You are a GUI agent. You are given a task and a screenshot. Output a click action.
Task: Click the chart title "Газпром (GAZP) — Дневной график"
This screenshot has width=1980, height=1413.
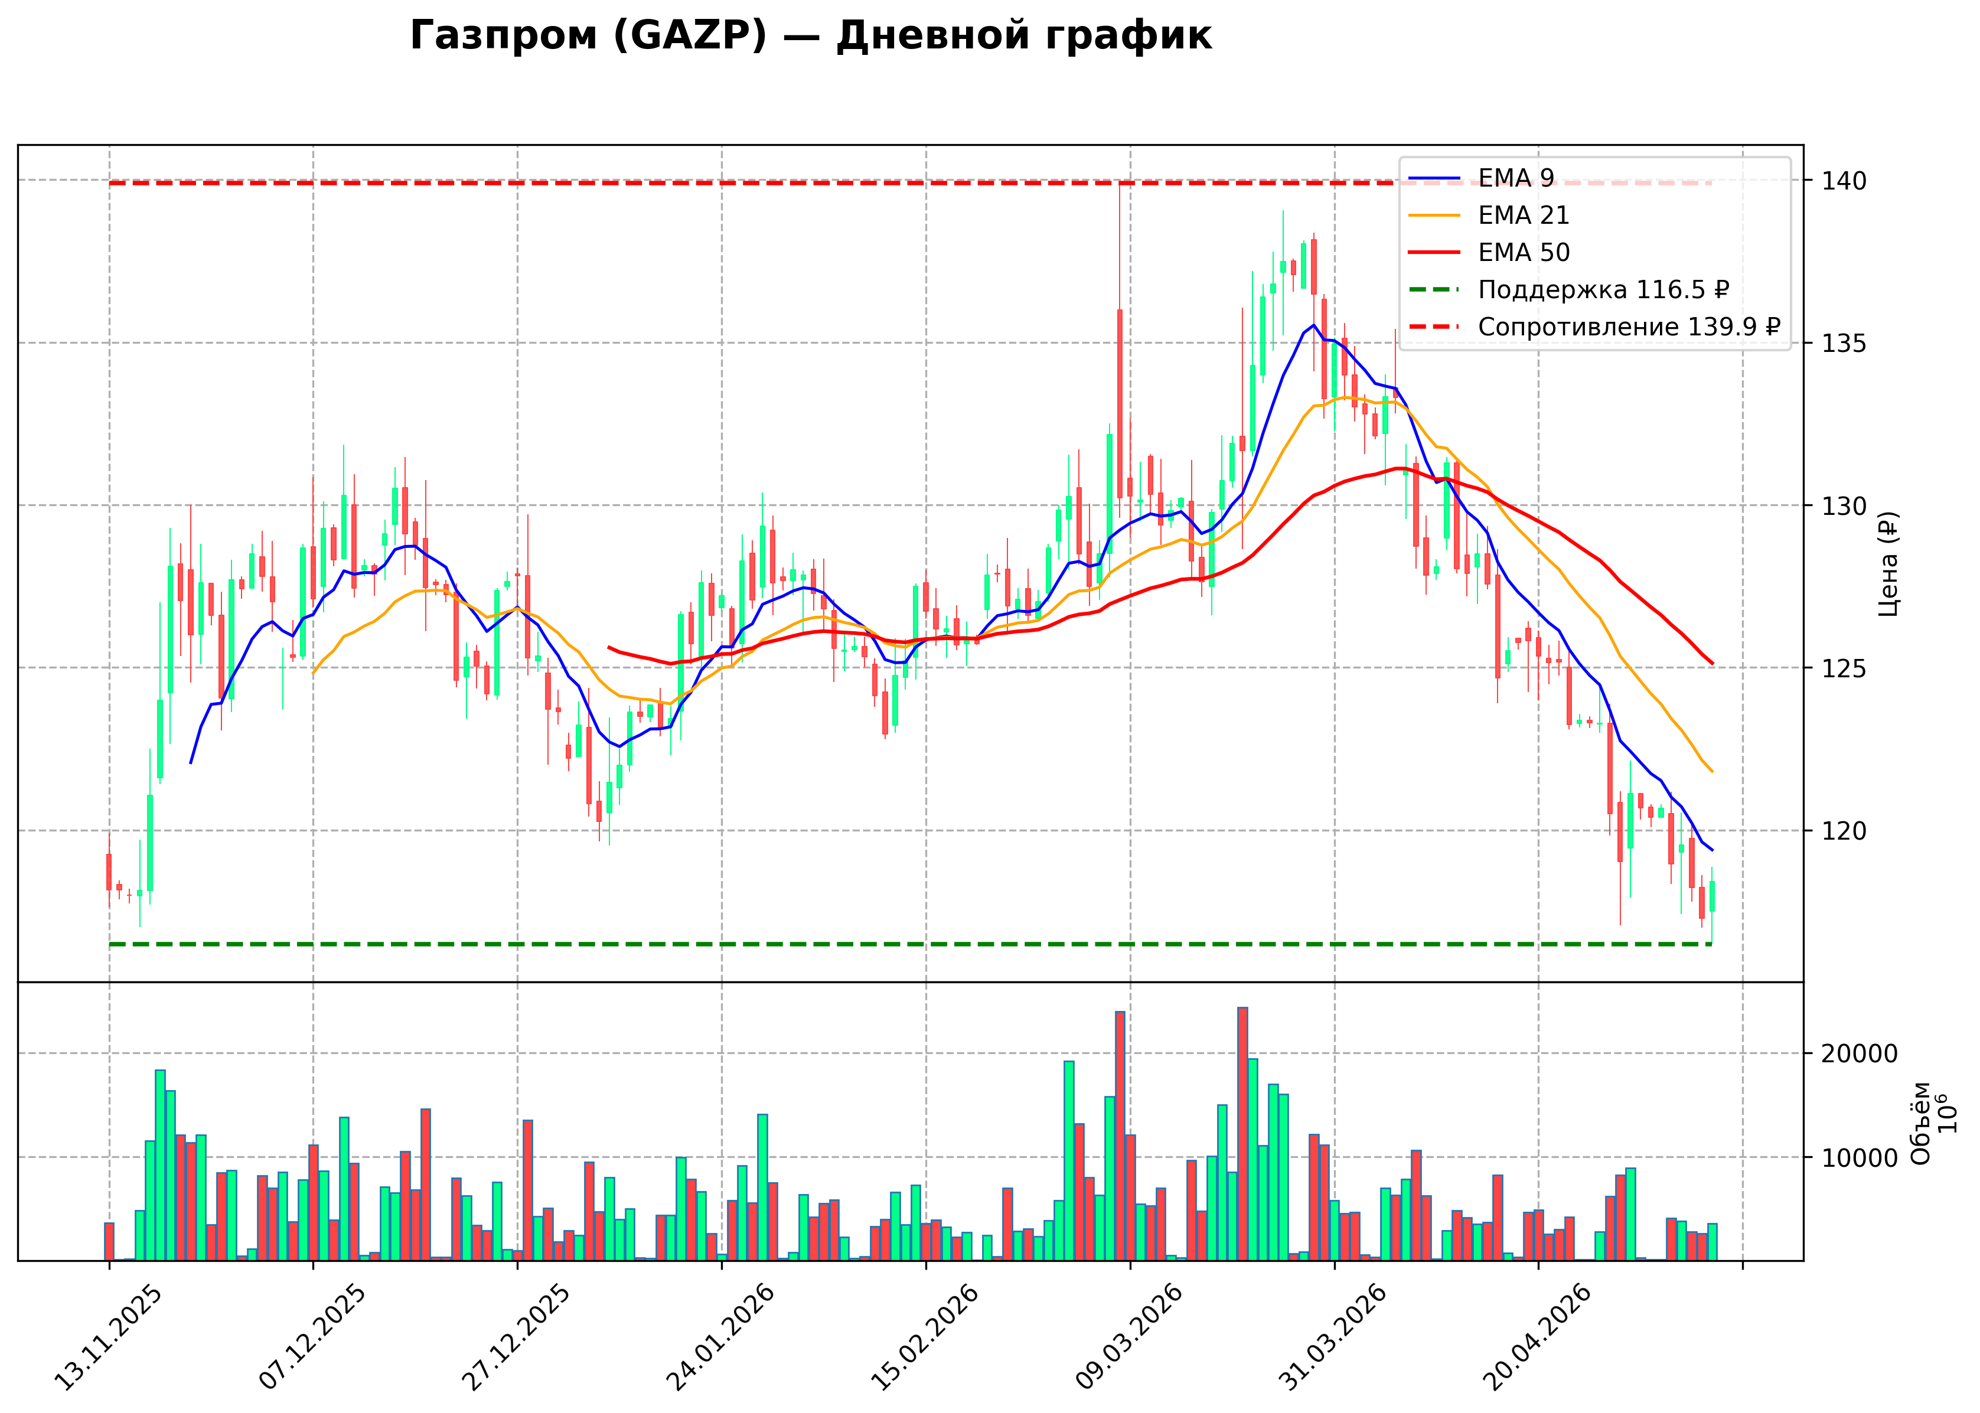(x=811, y=37)
